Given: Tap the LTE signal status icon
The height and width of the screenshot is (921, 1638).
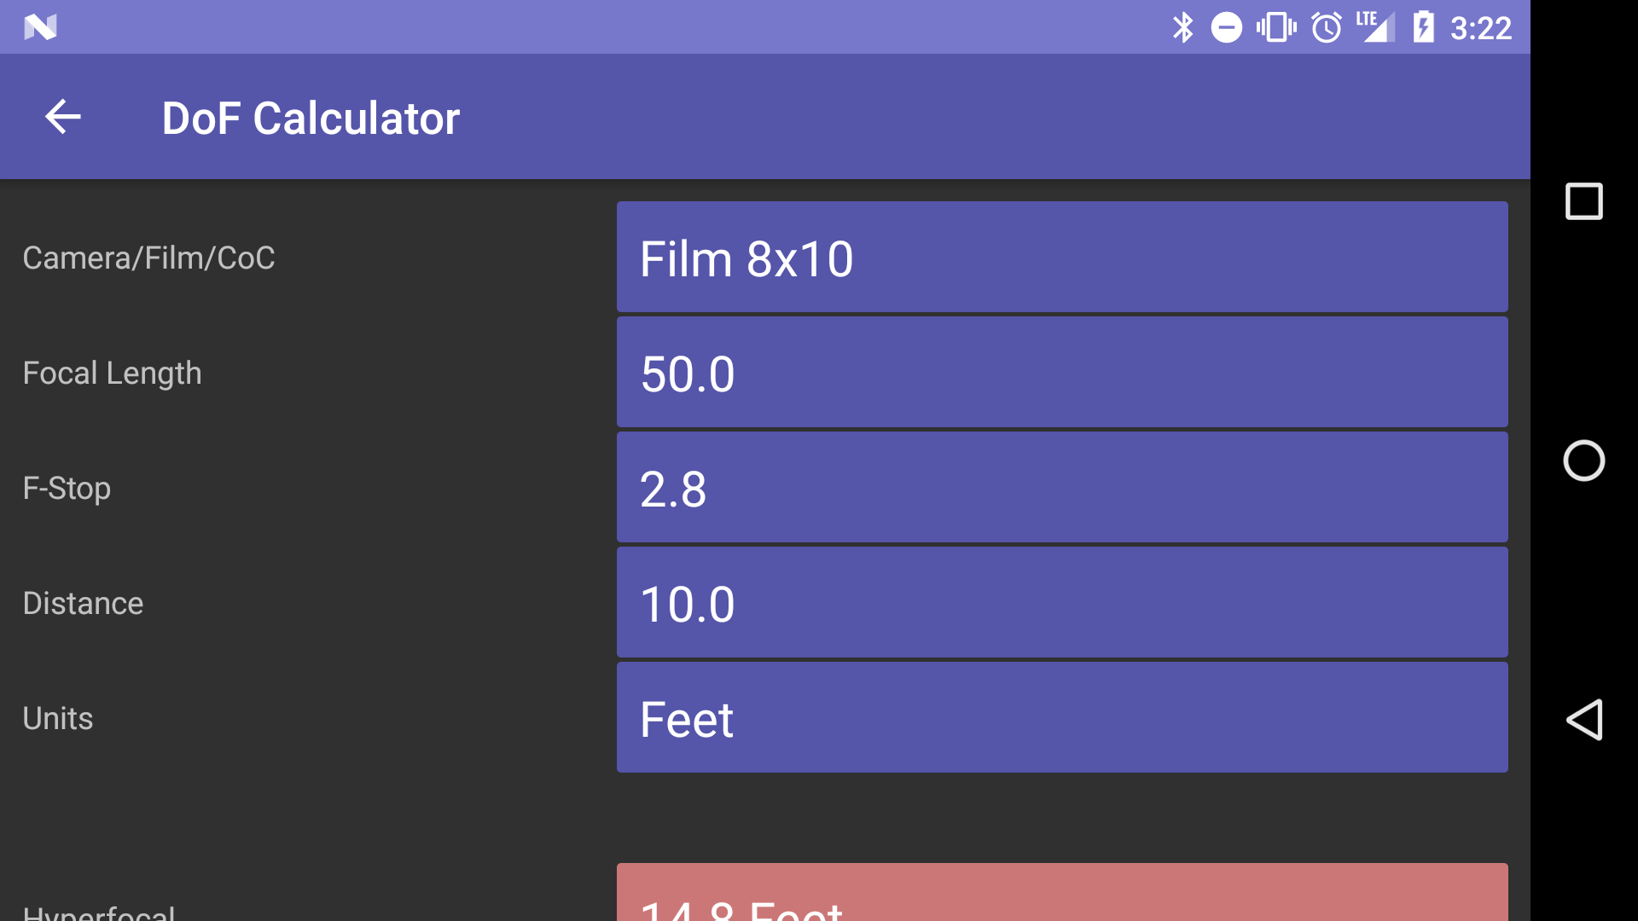Looking at the screenshot, I should (x=1374, y=26).
